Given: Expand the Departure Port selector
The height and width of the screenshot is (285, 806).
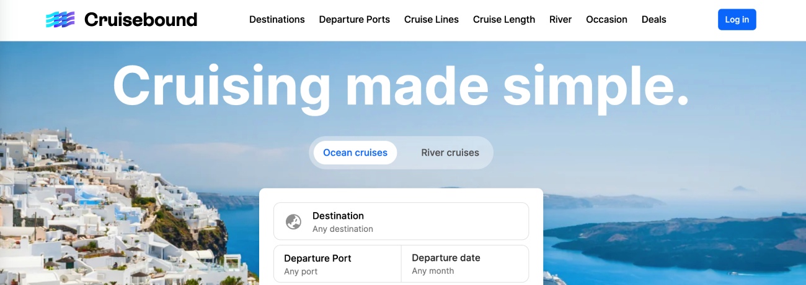Looking at the screenshot, I should 337,264.
